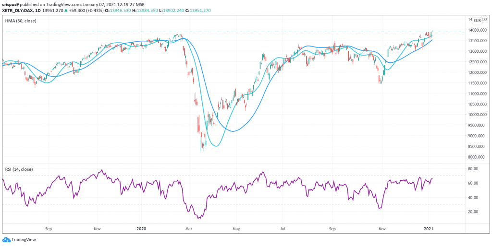Click the 20.00 RSI axis label
The image size is (492, 246).
coord(473,211)
